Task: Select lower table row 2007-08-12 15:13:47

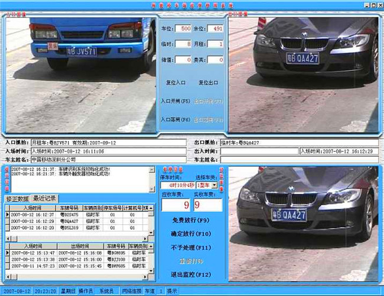Action: coord(77,253)
